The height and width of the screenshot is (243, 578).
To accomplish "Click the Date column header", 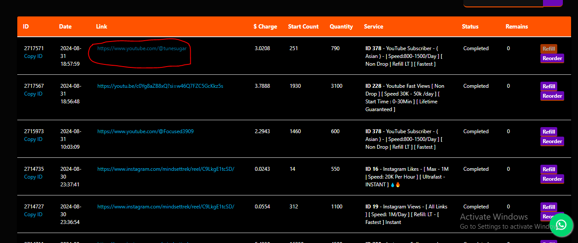I will tap(65, 26).
